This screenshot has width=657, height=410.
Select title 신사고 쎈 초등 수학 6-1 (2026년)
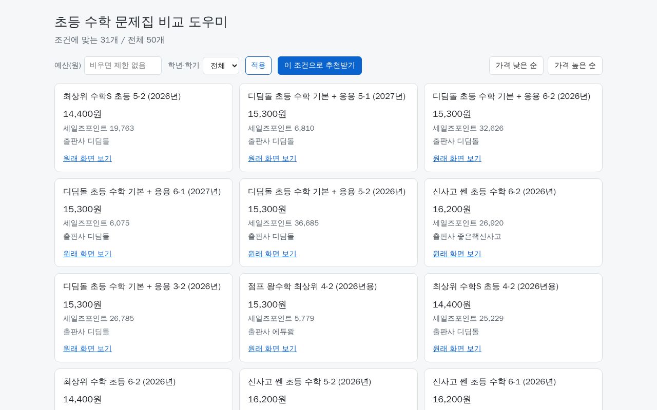coord(494,382)
